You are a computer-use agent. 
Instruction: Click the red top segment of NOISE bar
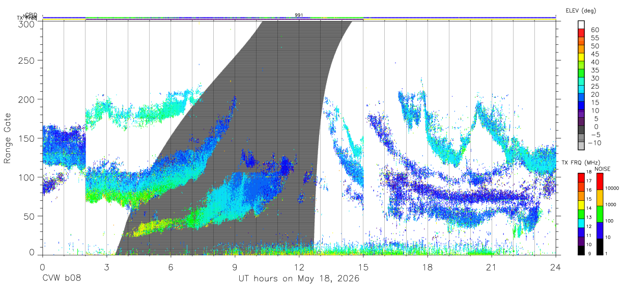pos(599,181)
